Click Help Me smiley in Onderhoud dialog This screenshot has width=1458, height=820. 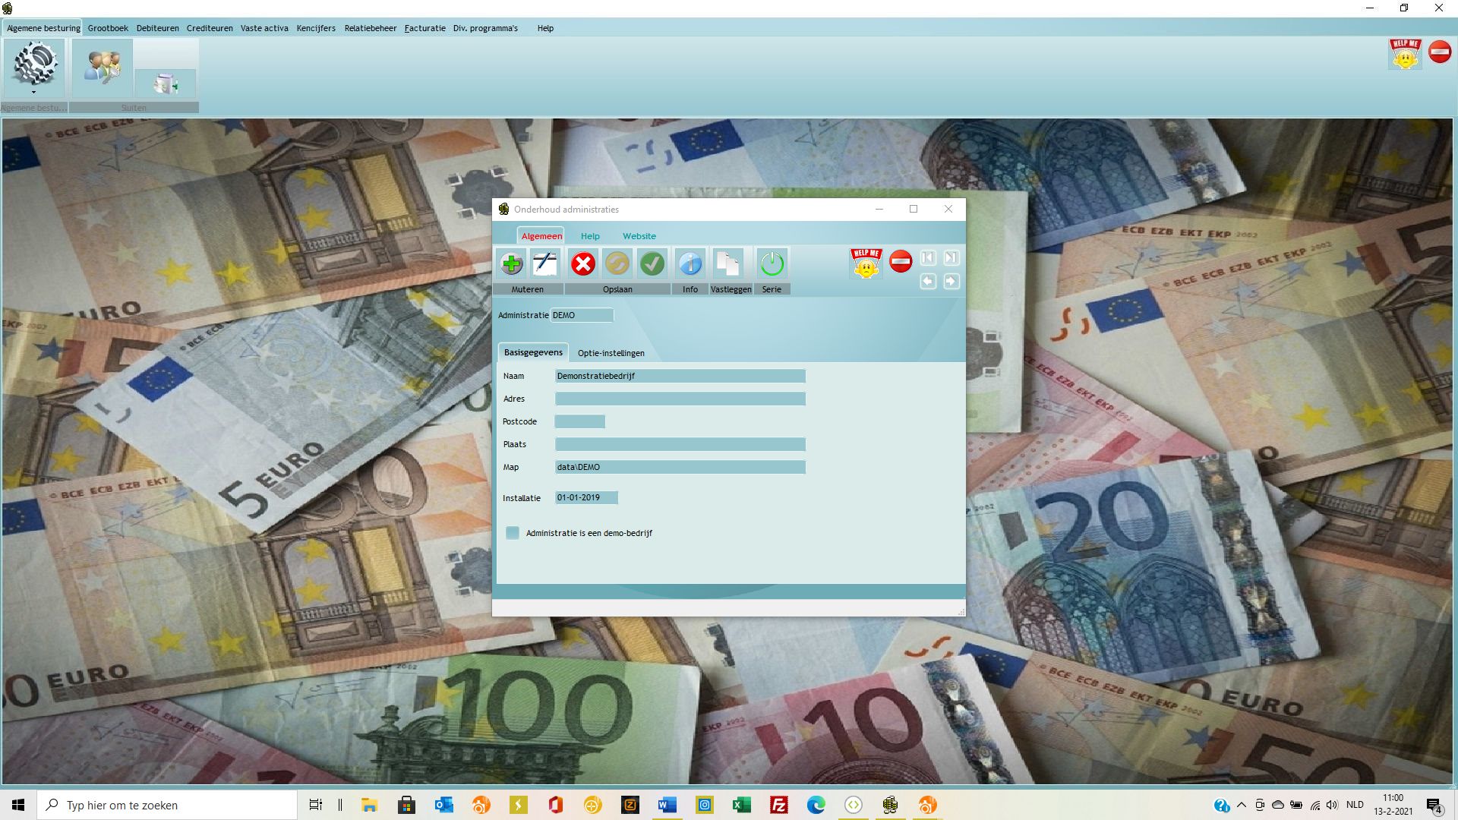866,263
